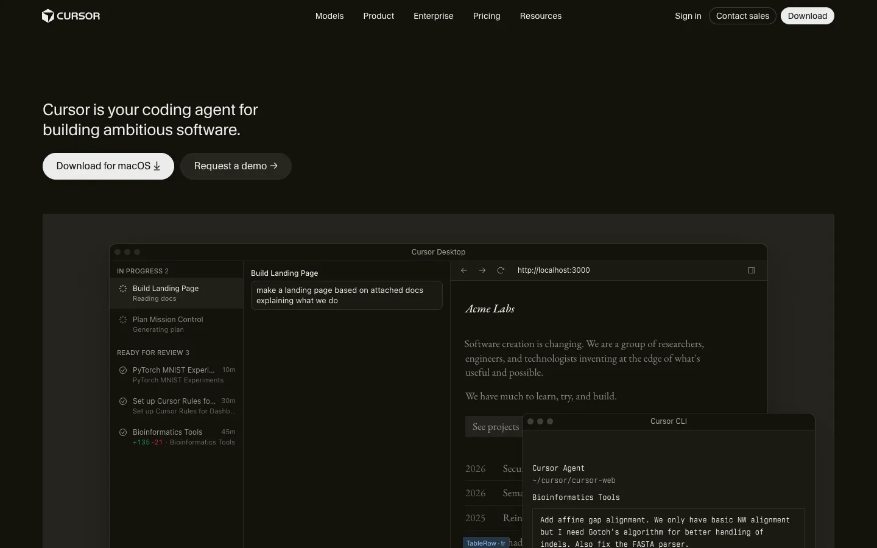Open the Resources menu
The height and width of the screenshot is (548, 877).
click(x=541, y=16)
